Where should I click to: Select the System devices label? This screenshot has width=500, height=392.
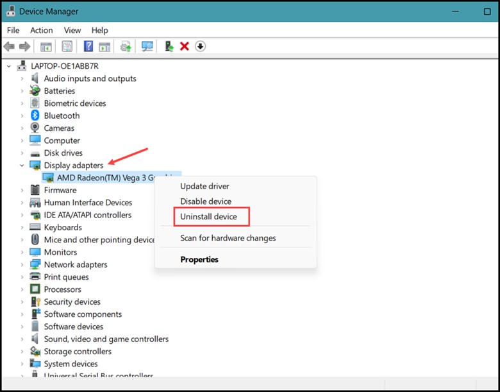(71, 364)
